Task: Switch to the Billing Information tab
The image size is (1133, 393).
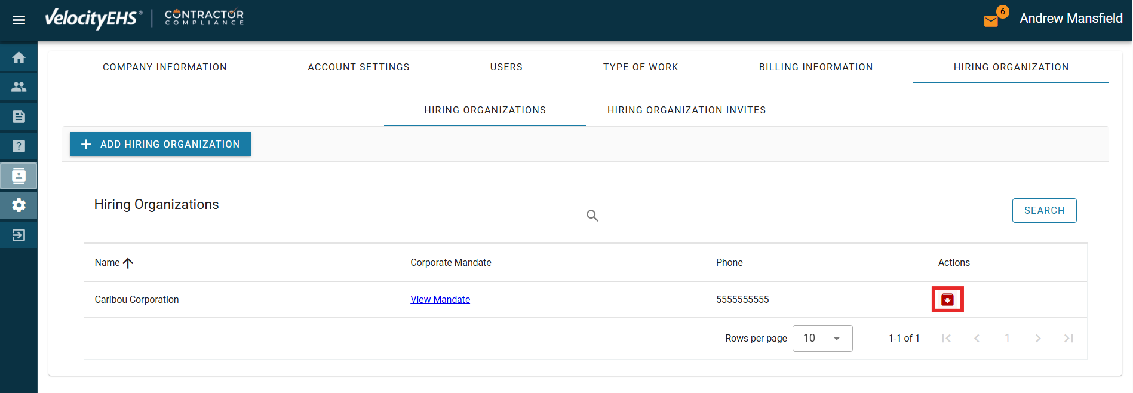Action: [x=815, y=67]
